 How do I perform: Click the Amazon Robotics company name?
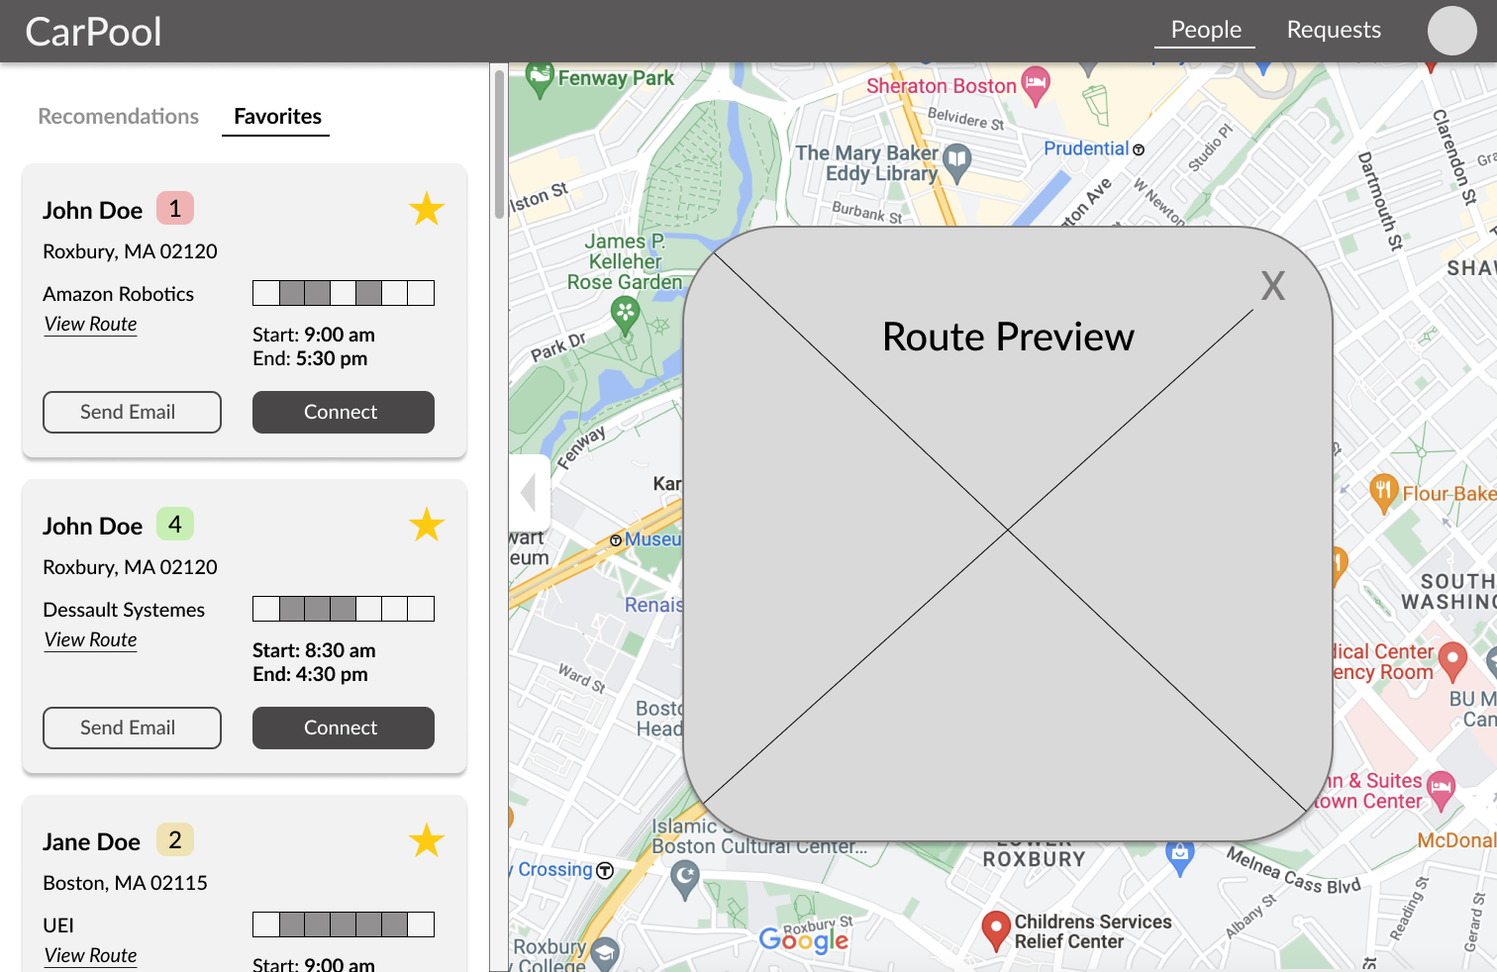click(118, 294)
